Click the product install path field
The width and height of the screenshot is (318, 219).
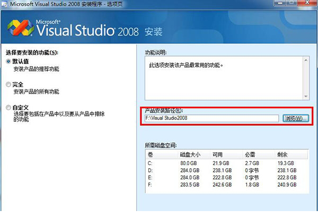[211, 118]
